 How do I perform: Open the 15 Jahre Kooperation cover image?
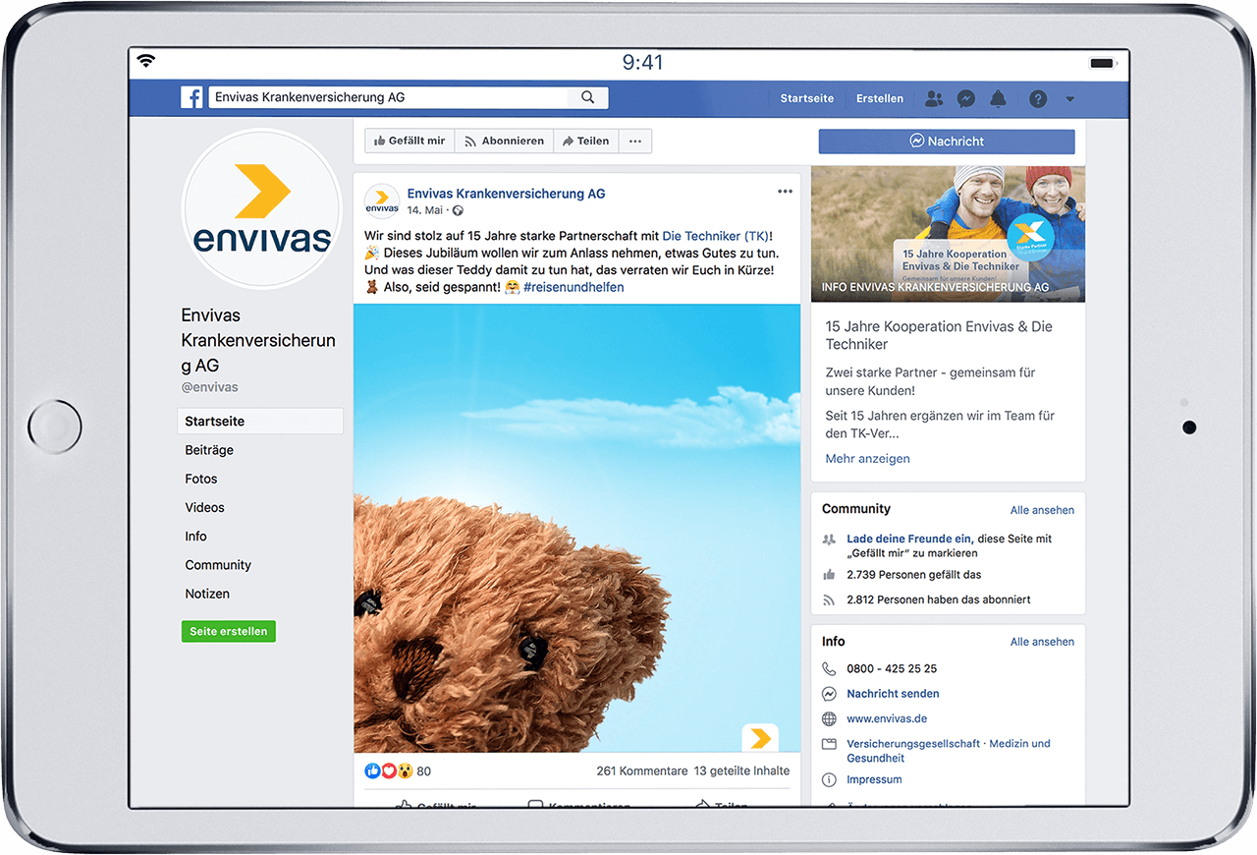(x=948, y=233)
